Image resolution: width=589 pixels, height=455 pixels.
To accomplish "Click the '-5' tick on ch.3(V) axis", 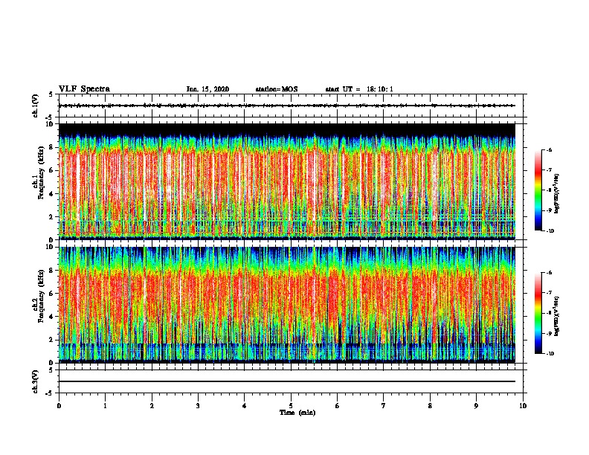I will click(49, 393).
